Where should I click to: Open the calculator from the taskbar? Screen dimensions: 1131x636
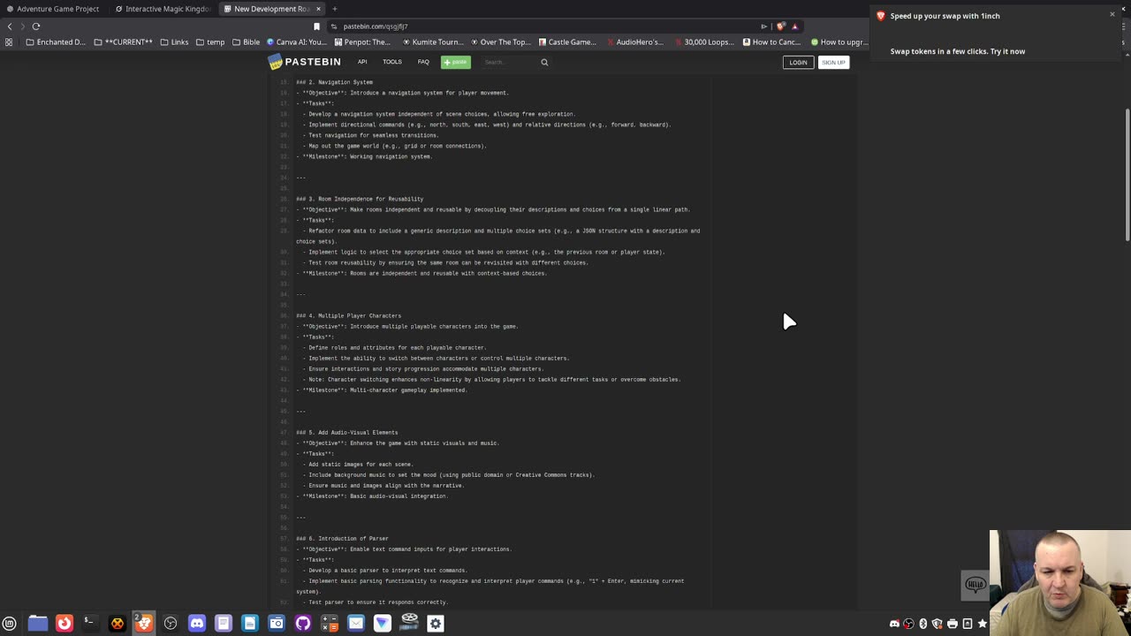[x=330, y=624]
